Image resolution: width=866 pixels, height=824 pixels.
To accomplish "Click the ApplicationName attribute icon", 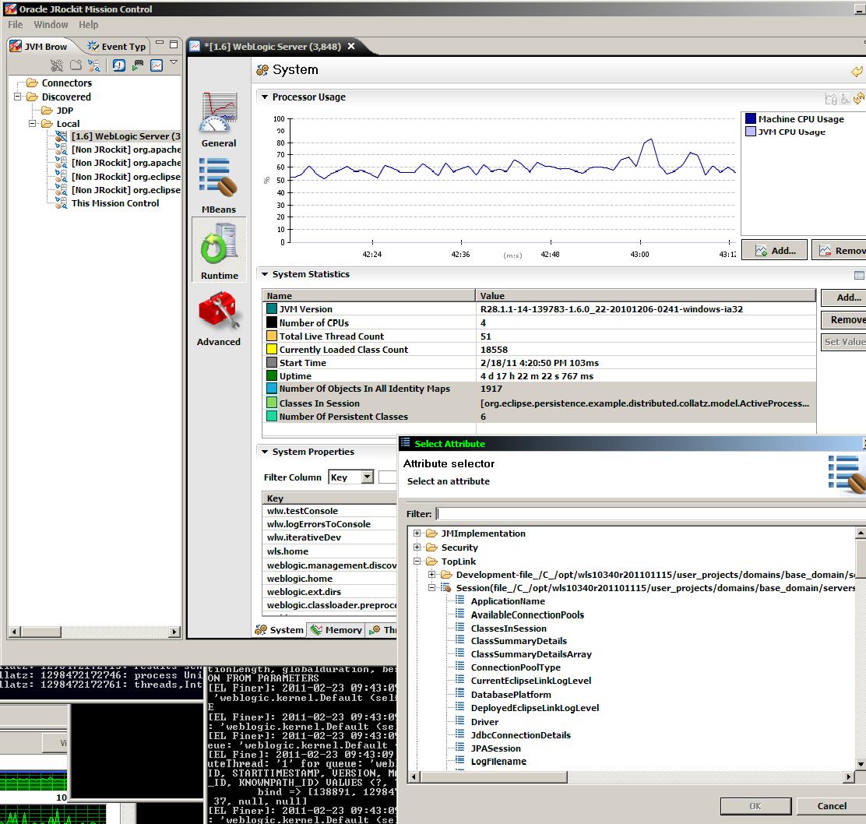I will point(459,600).
